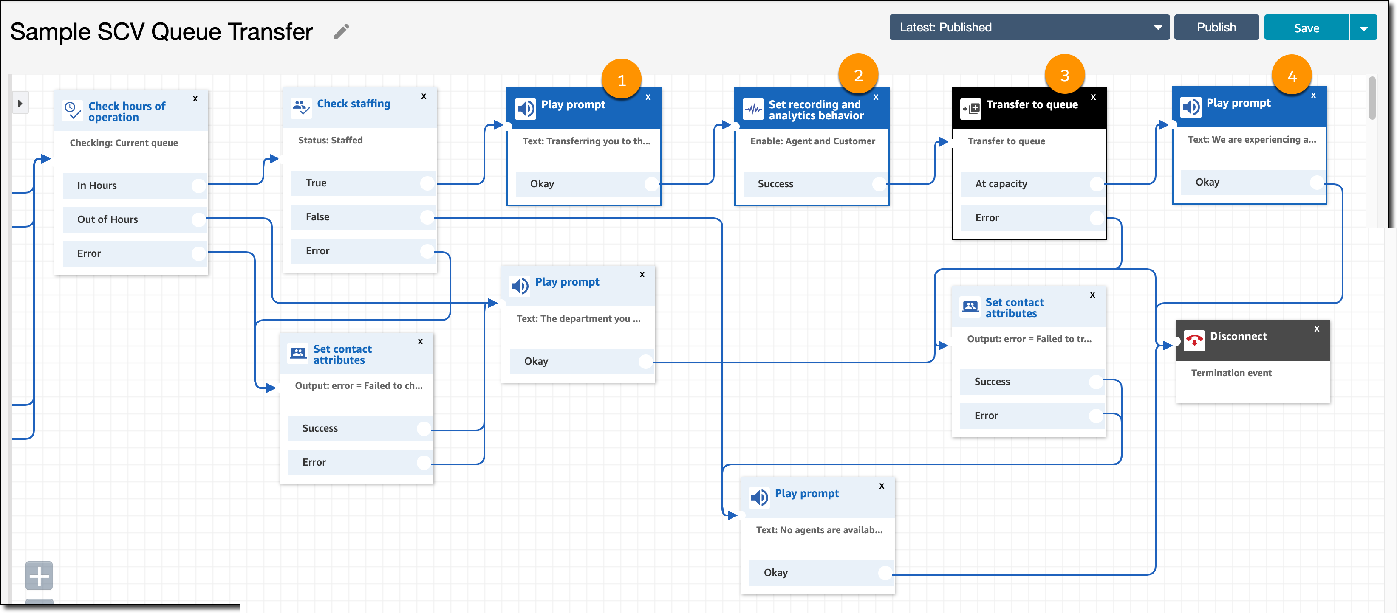The image size is (1397, 613).
Task: Click the Publish button
Action: (1216, 27)
